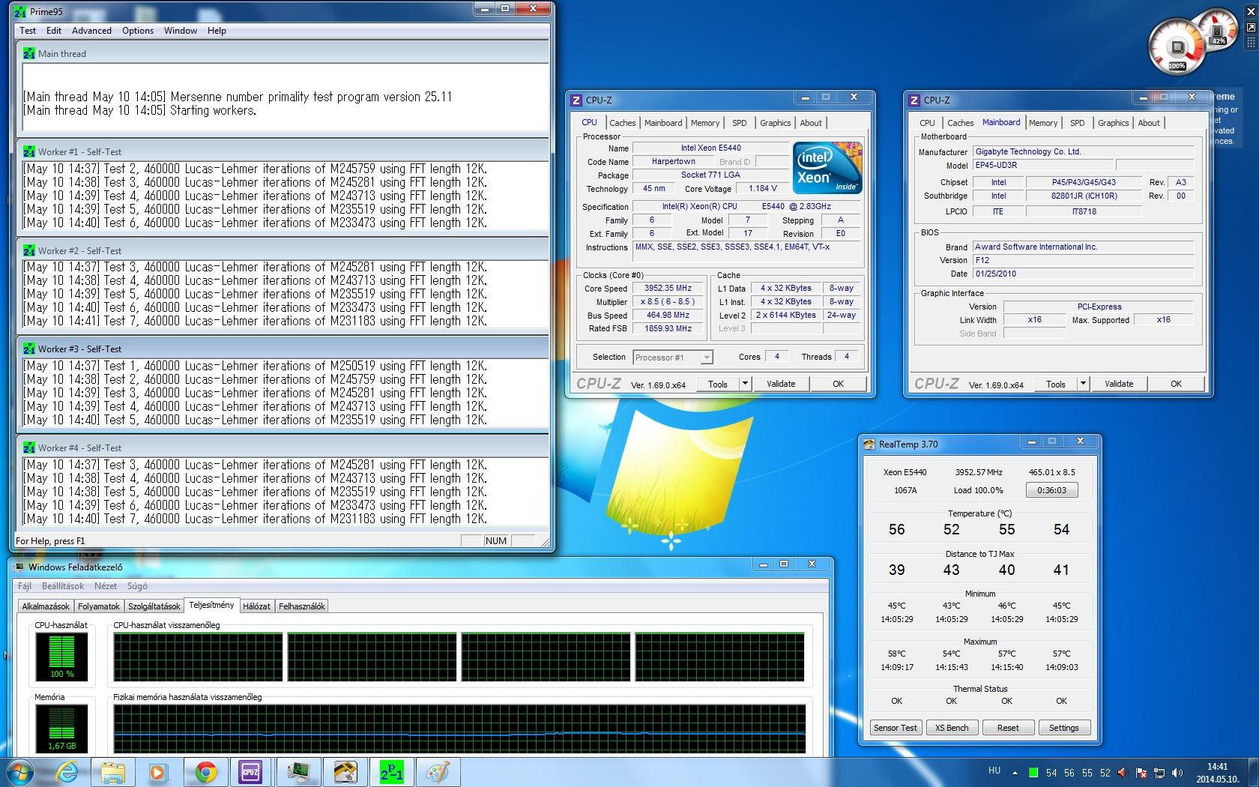This screenshot has height=787, width=1259.
Task: Open Tools dropdown arrow in CPU tab CPU-Z window
Action: 745,383
